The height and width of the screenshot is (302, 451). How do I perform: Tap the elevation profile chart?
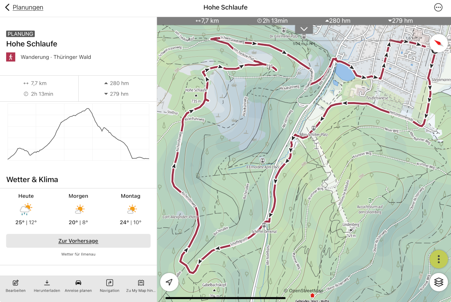click(78, 132)
